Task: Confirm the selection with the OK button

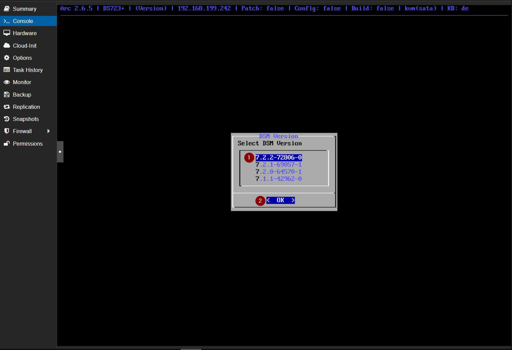Action: 280,200
